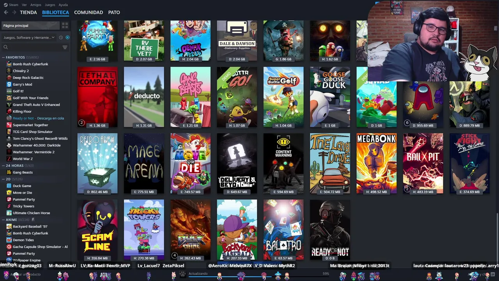Image resolution: width=499 pixels, height=281 pixels.
Task: Open The Long Drive game cover
Action: tap(330, 163)
